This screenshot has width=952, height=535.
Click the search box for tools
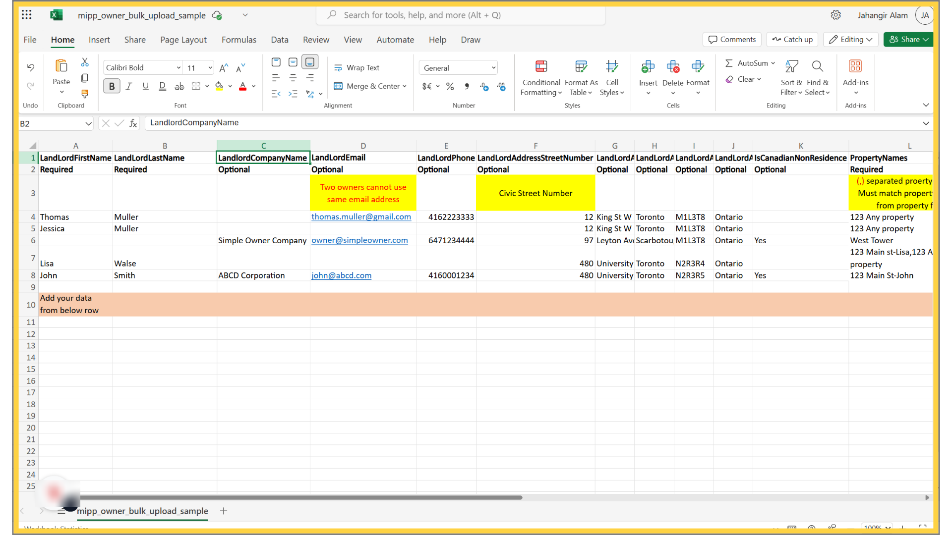pos(461,15)
